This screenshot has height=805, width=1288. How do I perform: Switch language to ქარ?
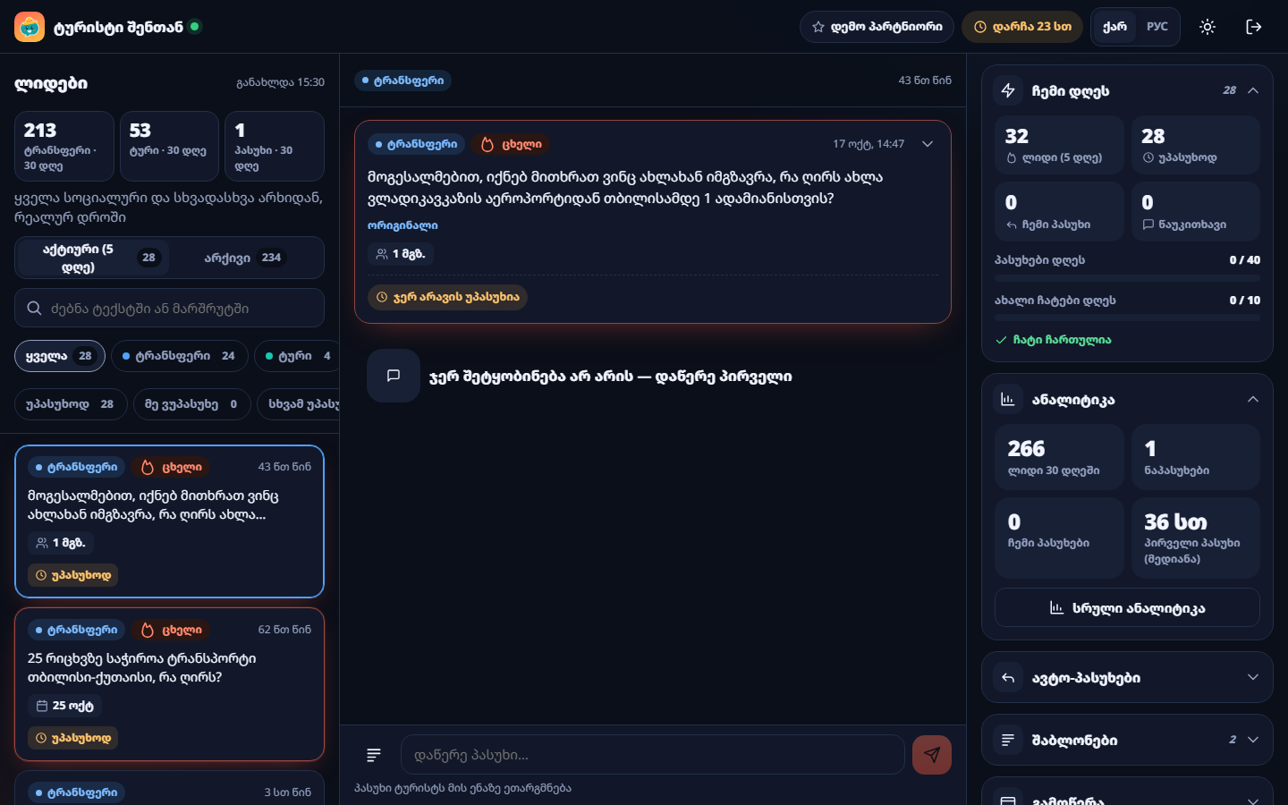1114,27
